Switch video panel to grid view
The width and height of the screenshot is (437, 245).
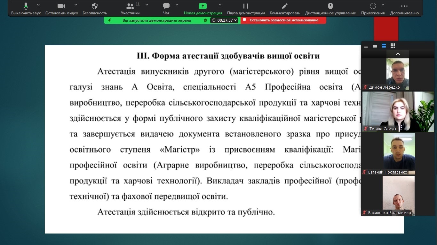(x=393, y=46)
